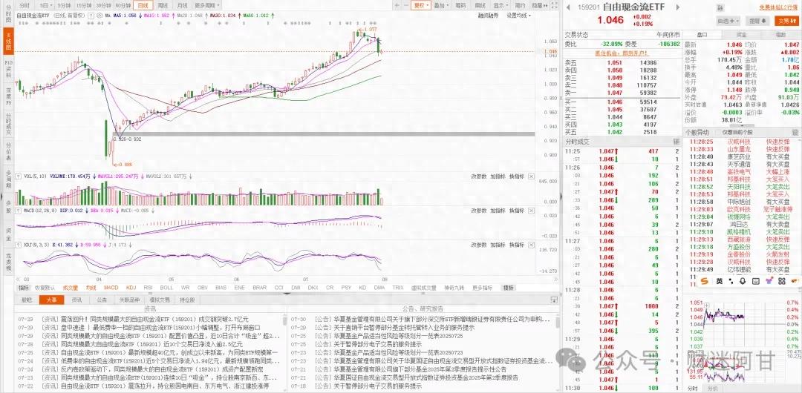This screenshot has width=802, height=393.
Task: Open 分价表 in left sidebar
Action: click(7, 151)
